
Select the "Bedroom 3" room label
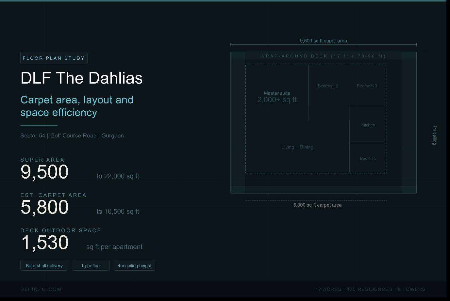(367, 86)
